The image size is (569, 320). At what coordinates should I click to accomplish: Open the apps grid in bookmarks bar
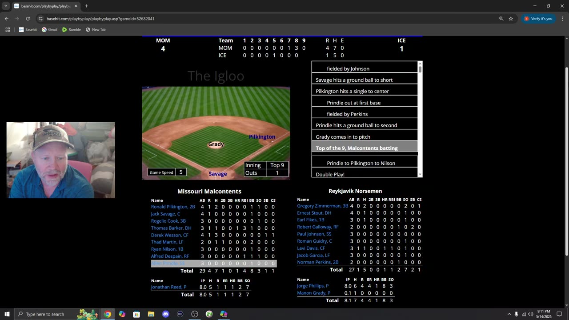tap(8, 30)
